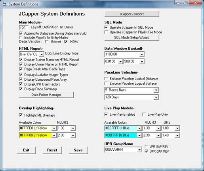Toggle the UPR GAP REV checkbox
The image size is (204, 171).
tap(146, 151)
